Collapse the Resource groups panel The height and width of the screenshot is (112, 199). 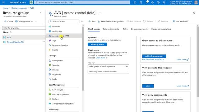40,13
